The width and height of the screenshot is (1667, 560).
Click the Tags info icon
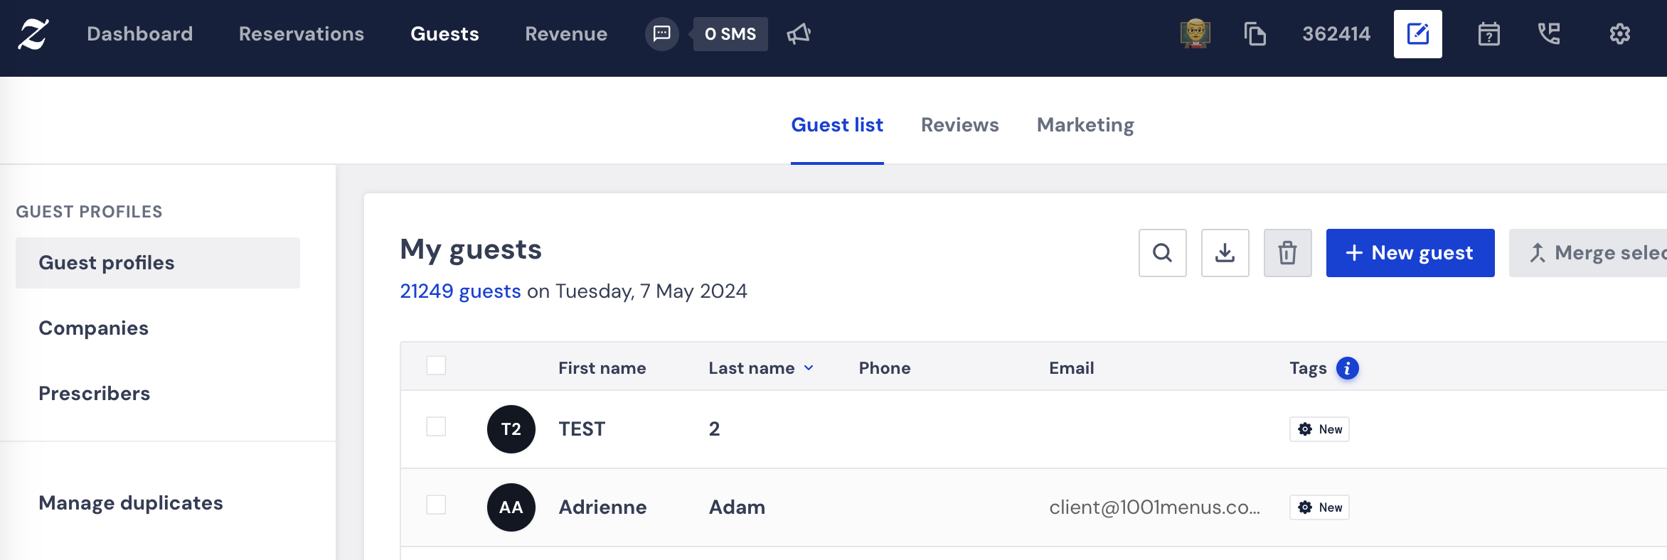coord(1348,368)
